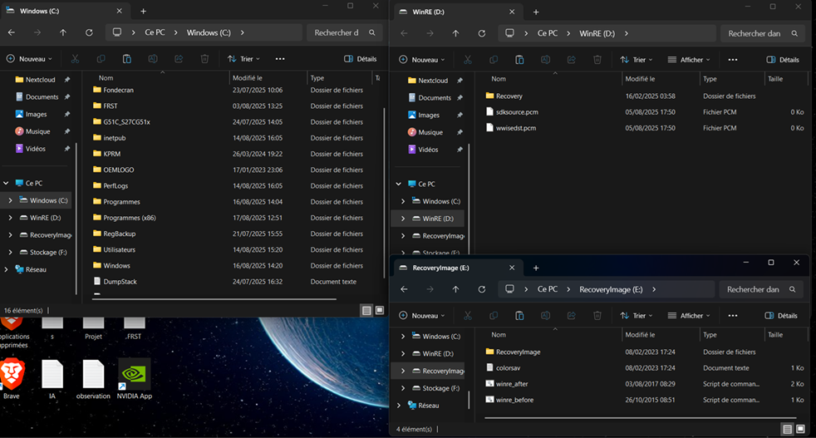This screenshot has height=438, width=816.
Task: Expand Stockage (F:) in Windows (C:) sidebar
Action: click(11, 252)
